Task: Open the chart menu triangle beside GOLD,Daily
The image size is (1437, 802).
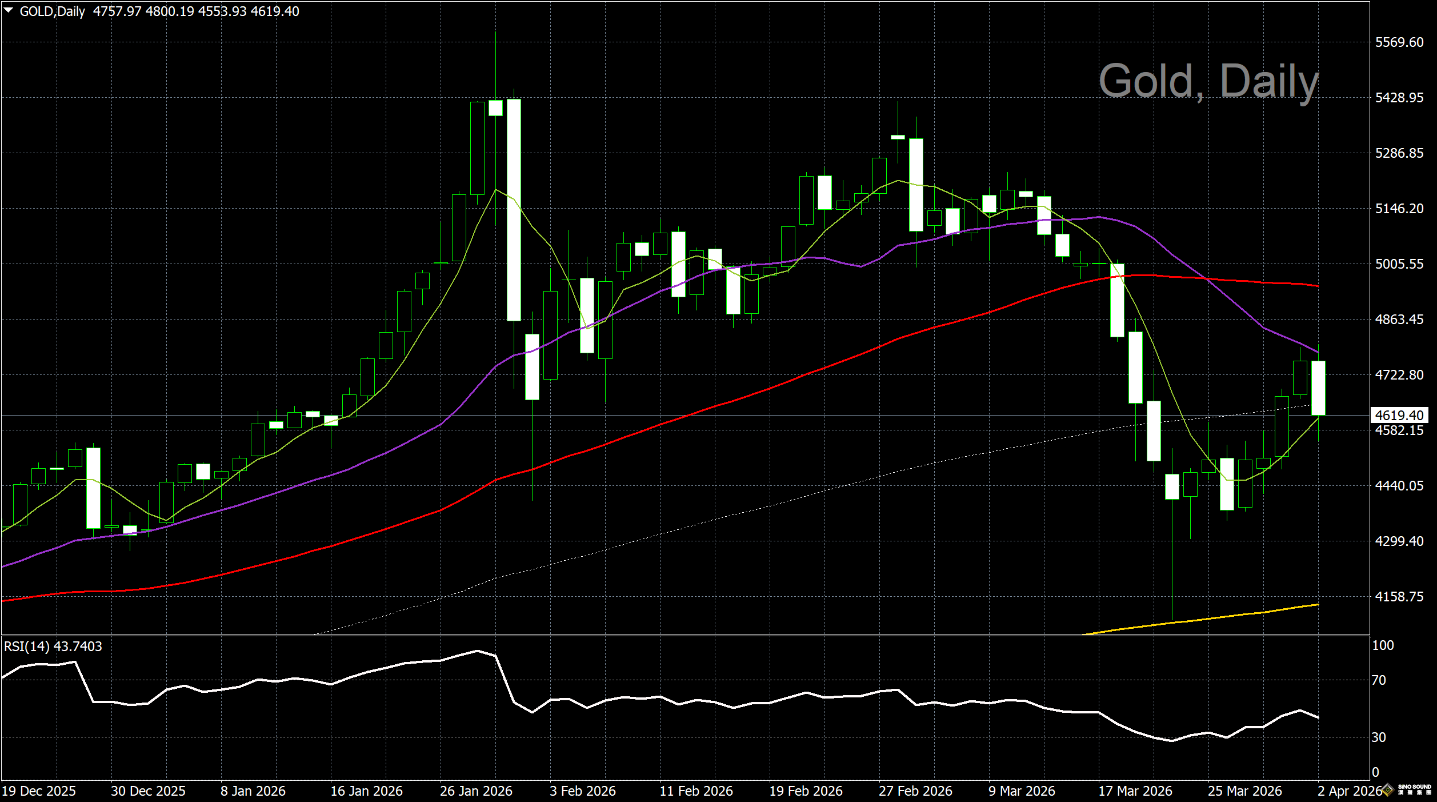Action: point(9,10)
